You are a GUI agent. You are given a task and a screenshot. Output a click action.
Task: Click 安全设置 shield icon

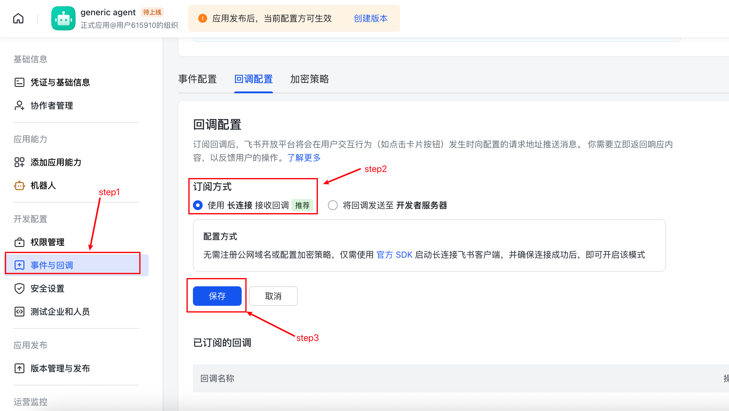pos(20,288)
